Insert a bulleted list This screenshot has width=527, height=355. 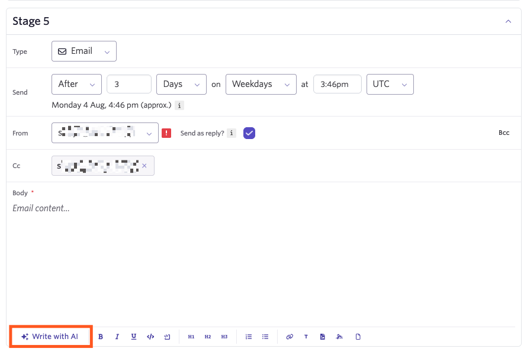tap(265, 337)
